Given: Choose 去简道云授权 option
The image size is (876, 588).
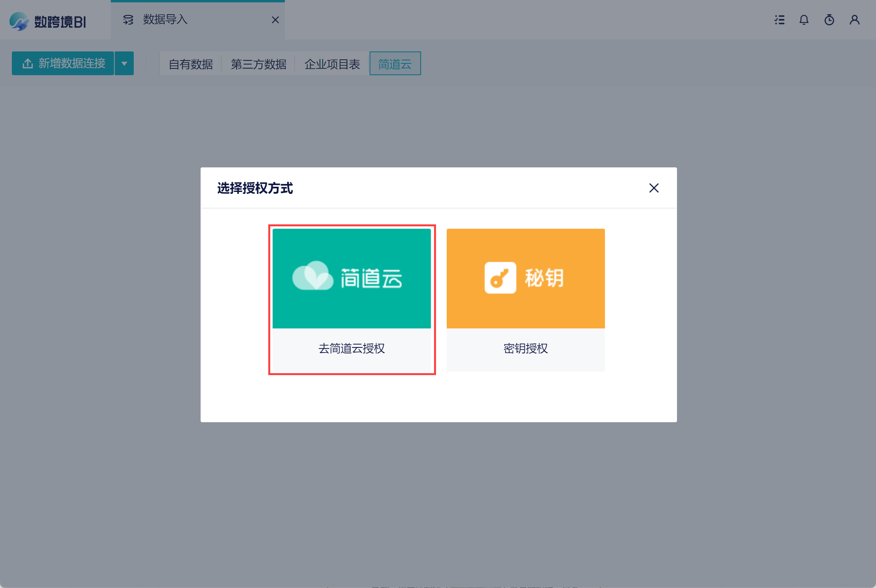Looking at the screenshot, I should [x=351, y=349].
